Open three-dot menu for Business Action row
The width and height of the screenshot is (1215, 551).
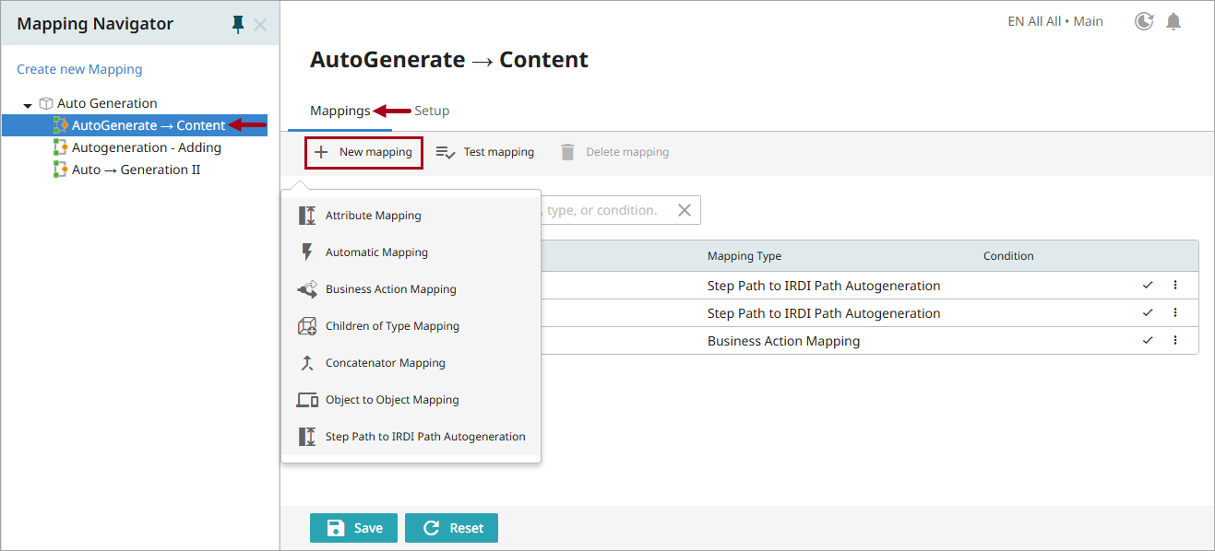click(1175, 341)
